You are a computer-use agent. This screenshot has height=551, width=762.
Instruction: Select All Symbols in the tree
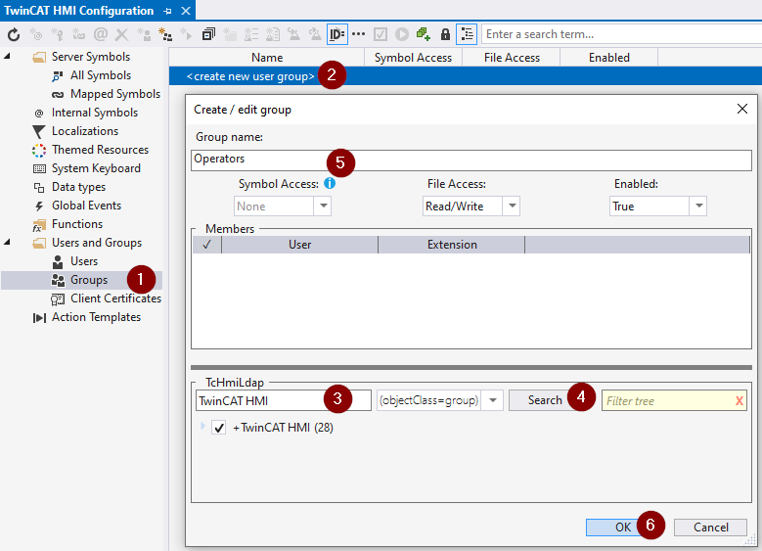101,75
